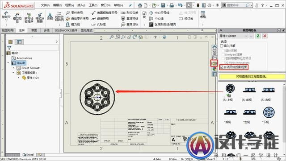Activate the 格式涂刷器 format painter
The width and height of the screenshot is (286, 161).
pos(40,18)
